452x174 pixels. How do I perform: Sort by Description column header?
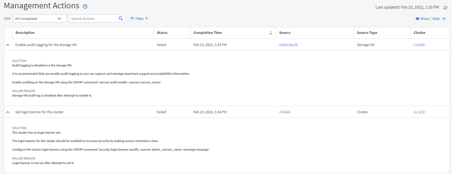pos(25,33)
